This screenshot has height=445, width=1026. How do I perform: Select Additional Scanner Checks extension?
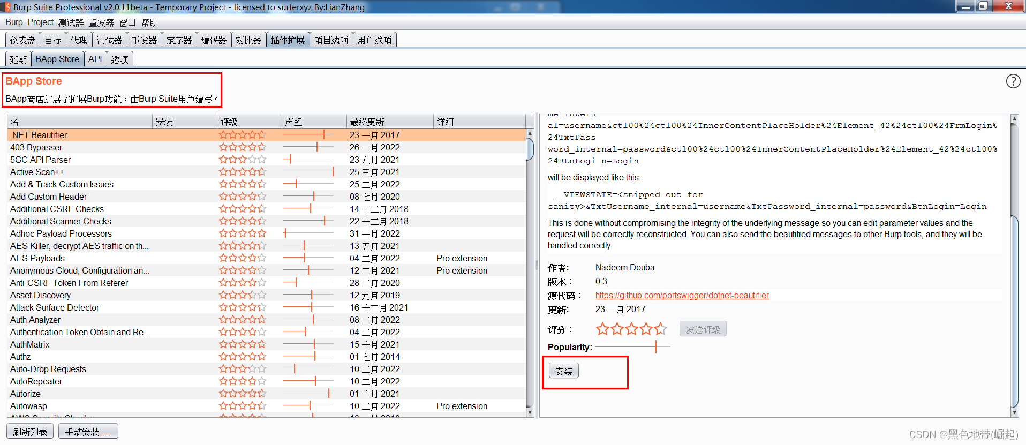point(267,221)
